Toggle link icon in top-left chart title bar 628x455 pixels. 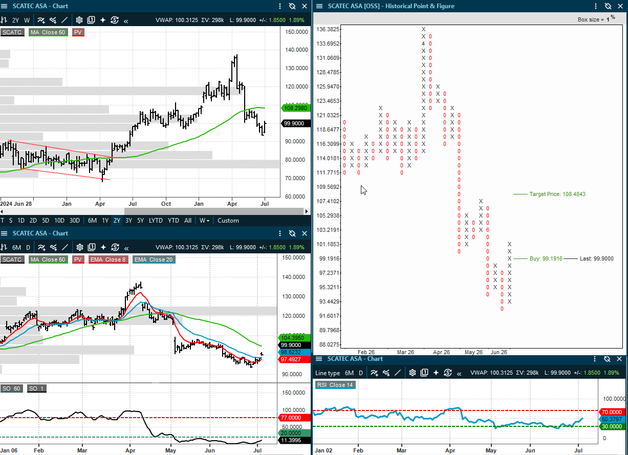292,6
